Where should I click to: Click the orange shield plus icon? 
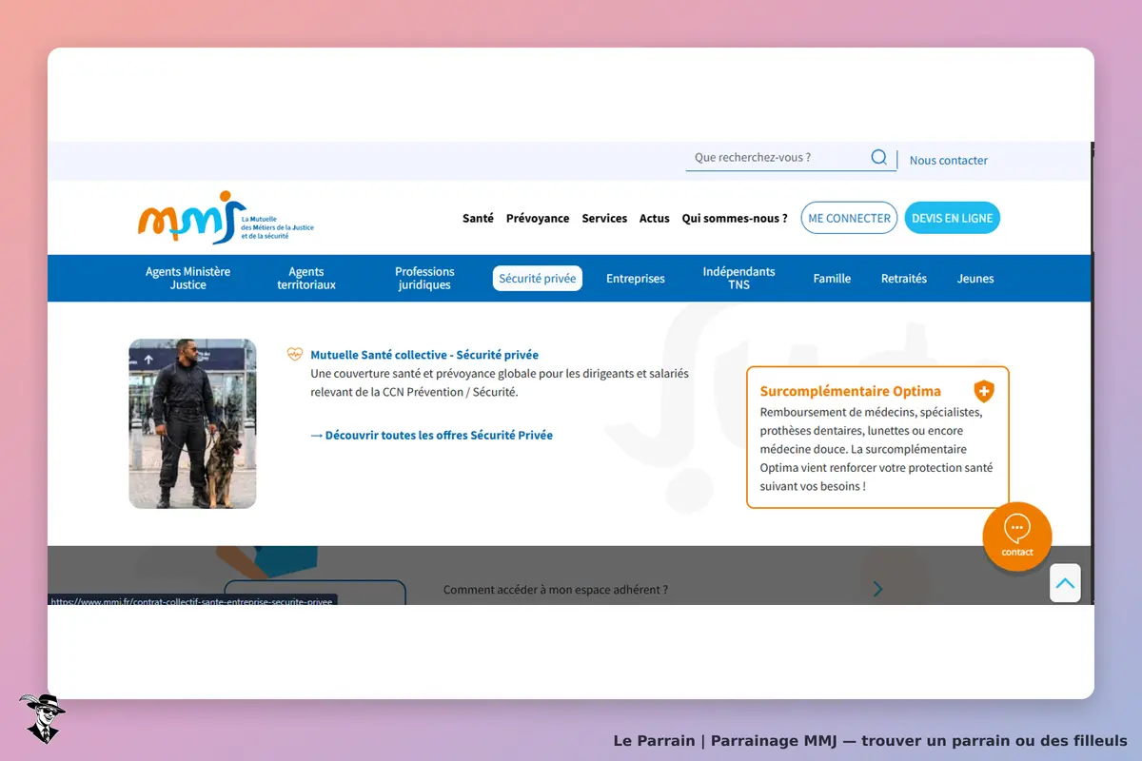[x=984, y=391]
